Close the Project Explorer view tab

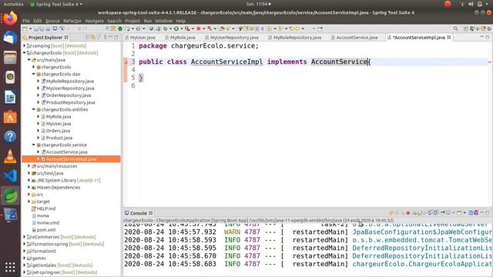(66, 38)
